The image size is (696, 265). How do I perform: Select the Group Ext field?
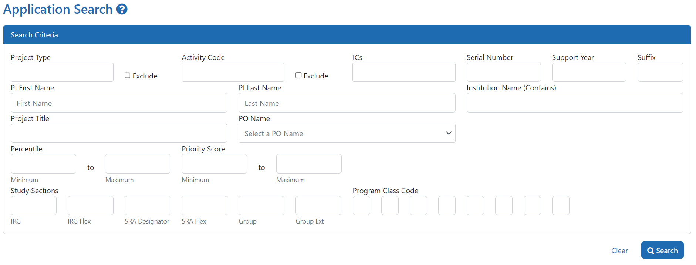click(x=318, y=205)
